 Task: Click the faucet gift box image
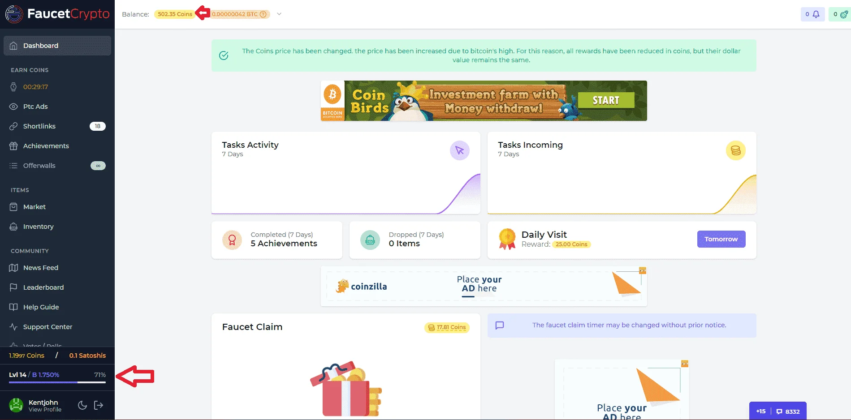pos(346,389)
